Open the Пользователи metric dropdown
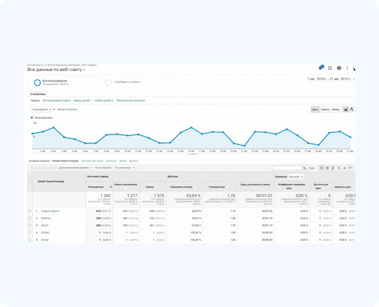 click(x=42, y=109)
